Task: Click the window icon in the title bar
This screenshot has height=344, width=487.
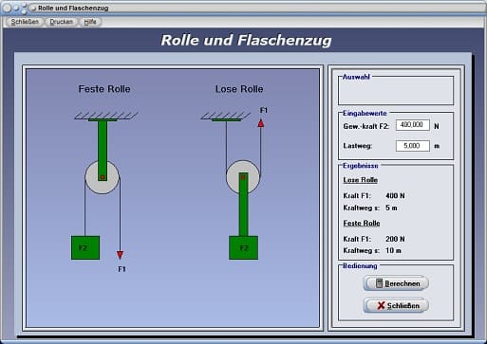Action: (x=33, y=8)
